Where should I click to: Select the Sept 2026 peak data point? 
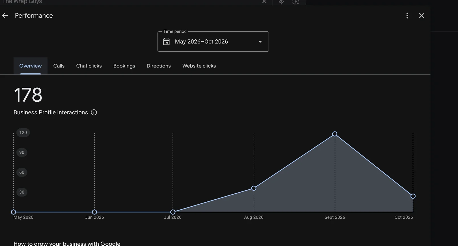point(335,134)
